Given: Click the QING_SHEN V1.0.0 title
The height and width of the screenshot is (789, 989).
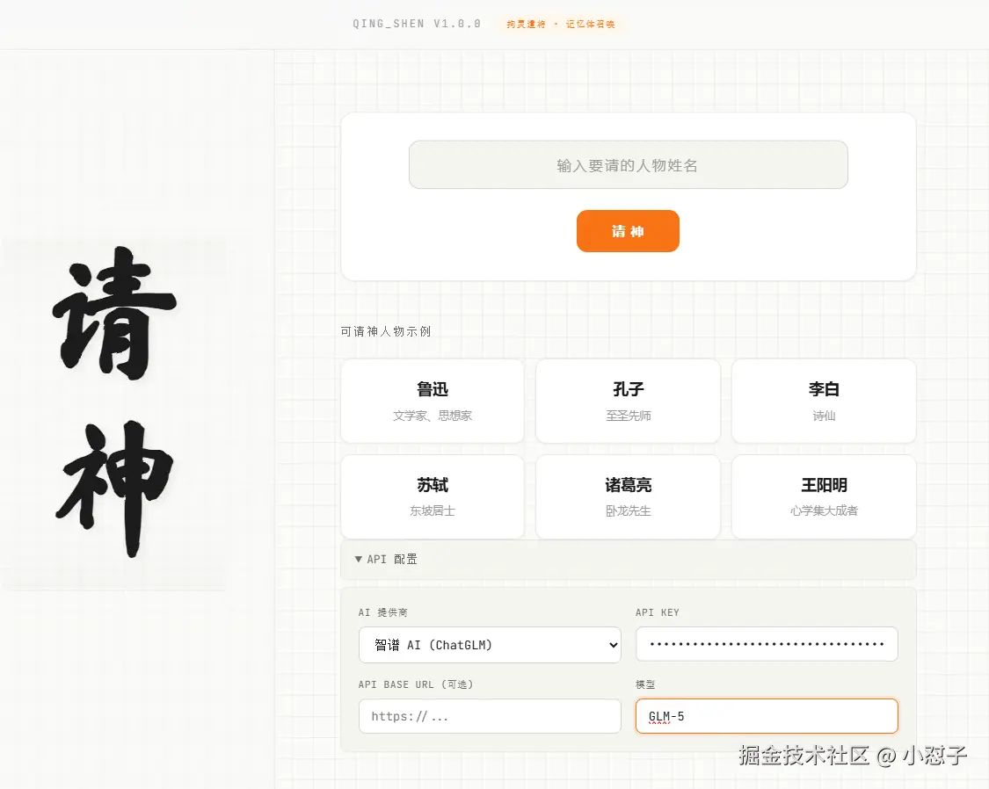Looking at the screenshot, I should tap(417, 24).
